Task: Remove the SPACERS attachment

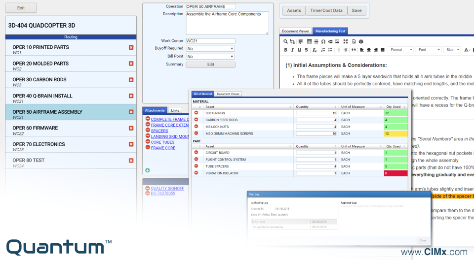Action: (148, 130)
